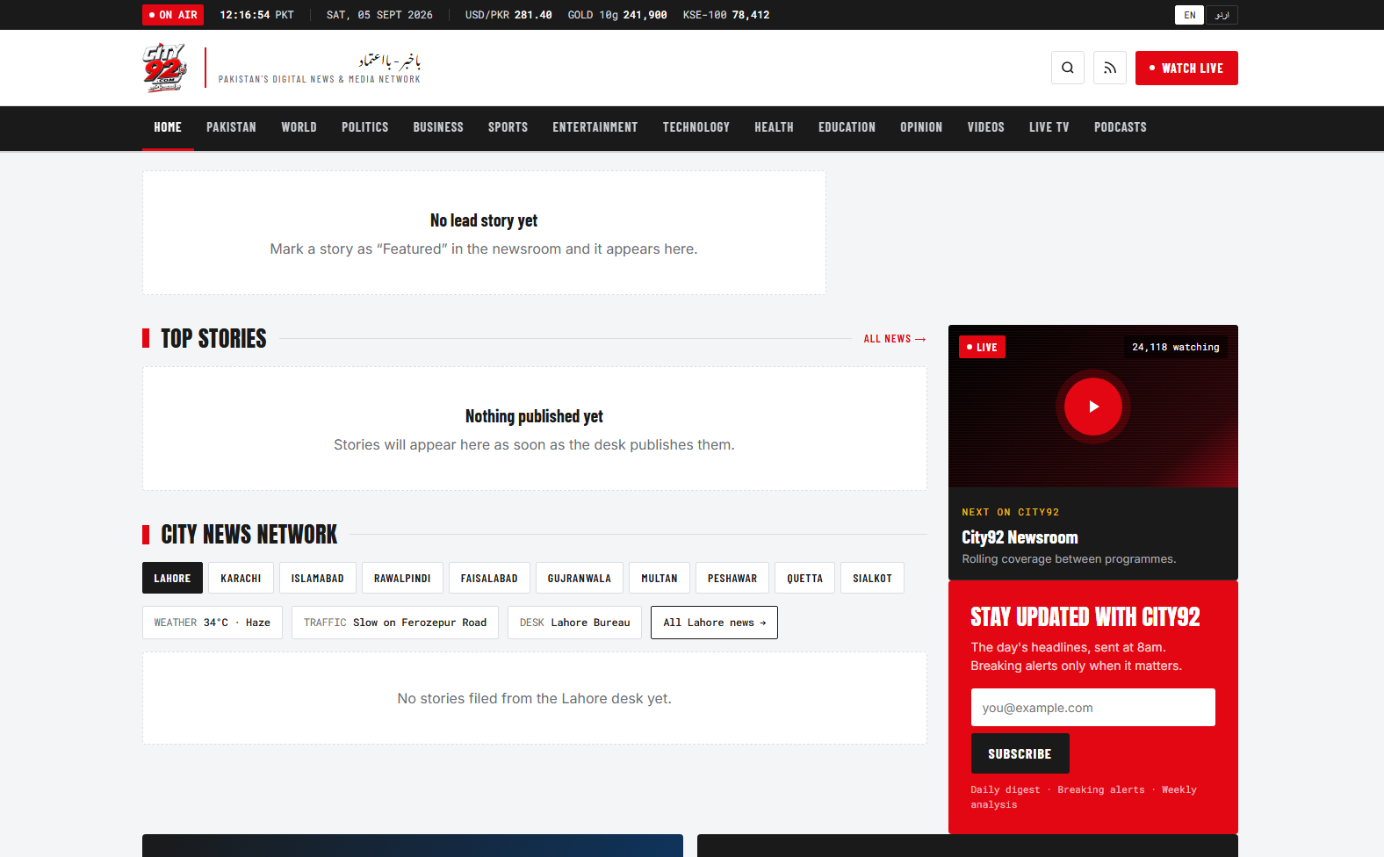This screenshot has width=1384, height=857.
Task: Open the Pakistan section
Action: pos(231,127)
